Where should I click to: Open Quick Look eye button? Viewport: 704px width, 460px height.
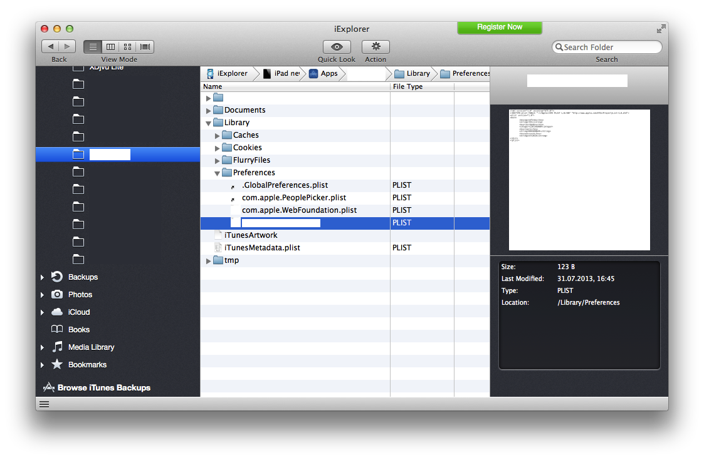tap(337, 47)
